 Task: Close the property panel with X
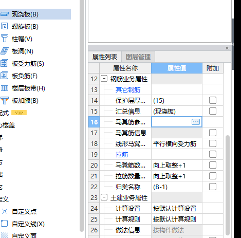(227, 48)
